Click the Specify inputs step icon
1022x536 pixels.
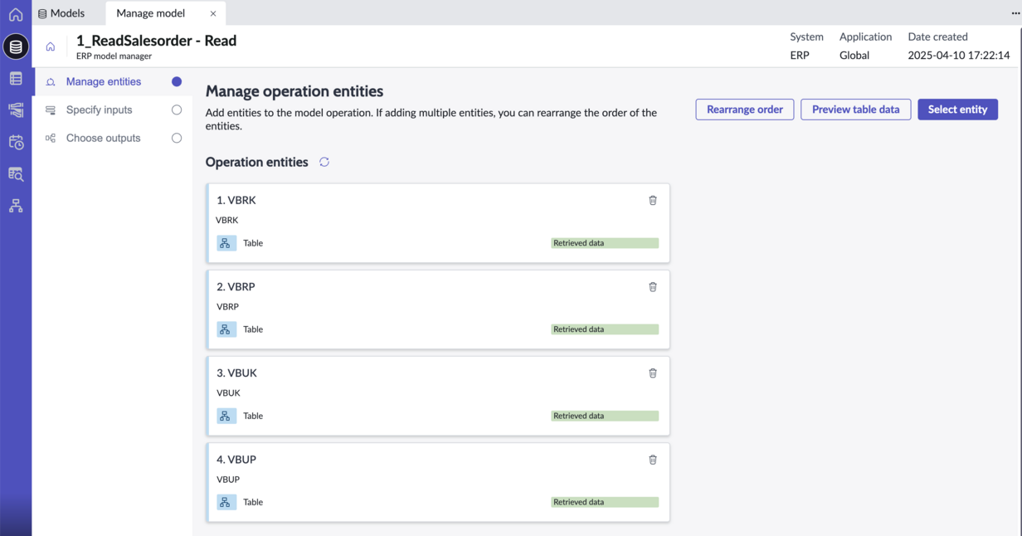(x=51, y=110)
